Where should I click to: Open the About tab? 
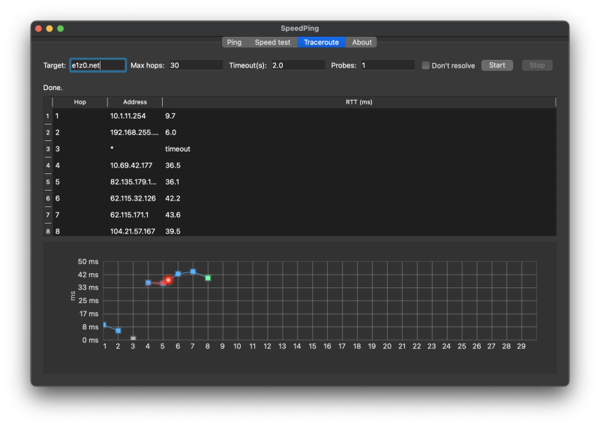361,42
